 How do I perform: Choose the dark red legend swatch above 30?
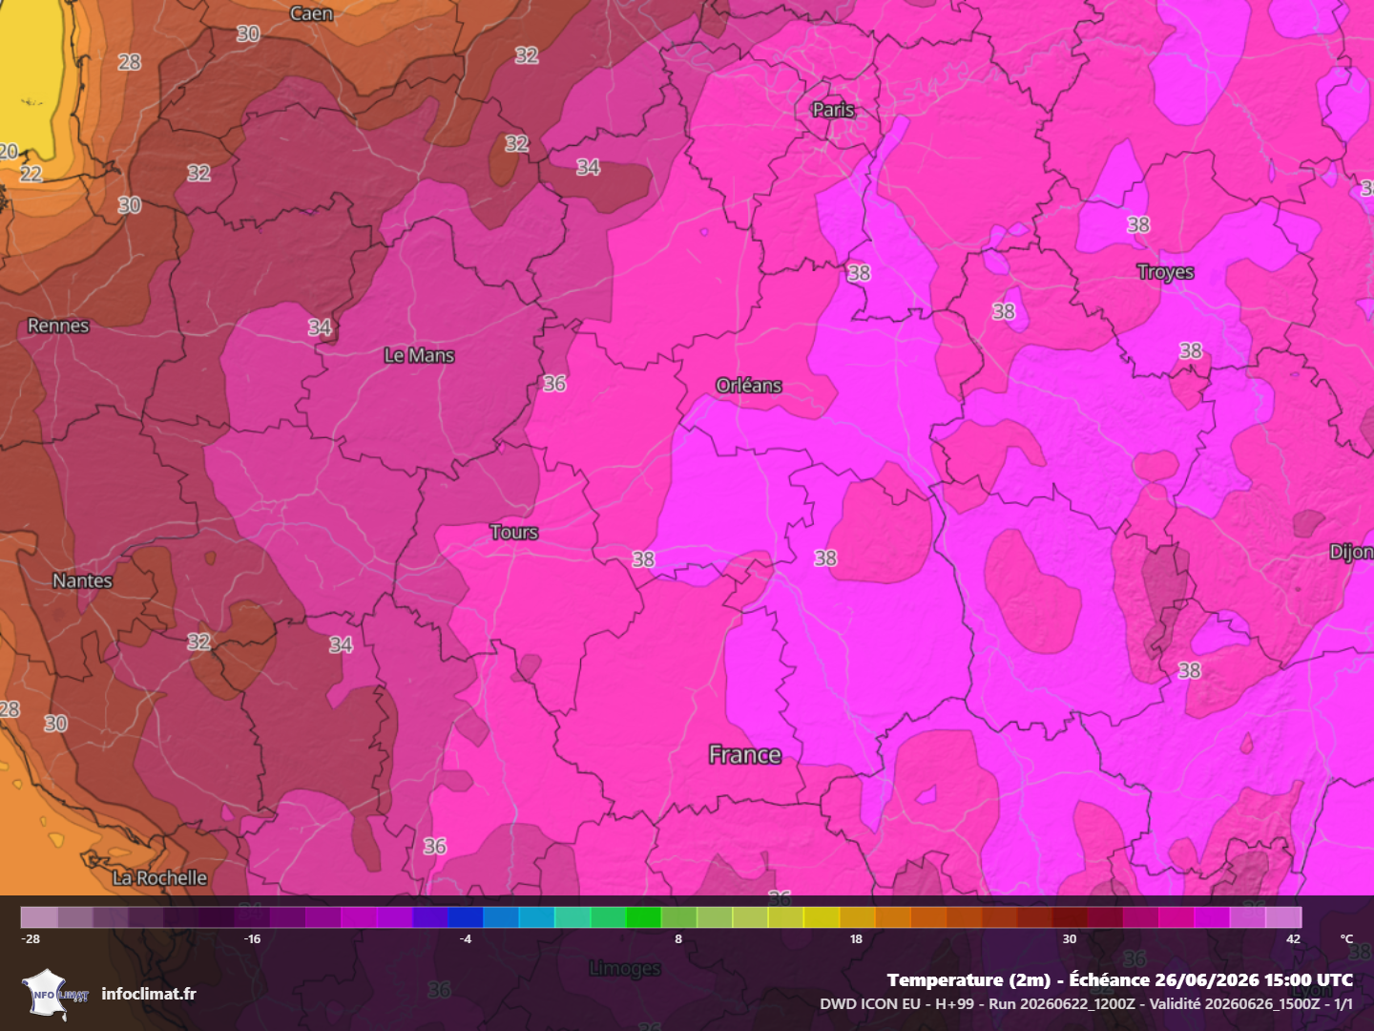pyautogui.click(x=1070, y=917)
